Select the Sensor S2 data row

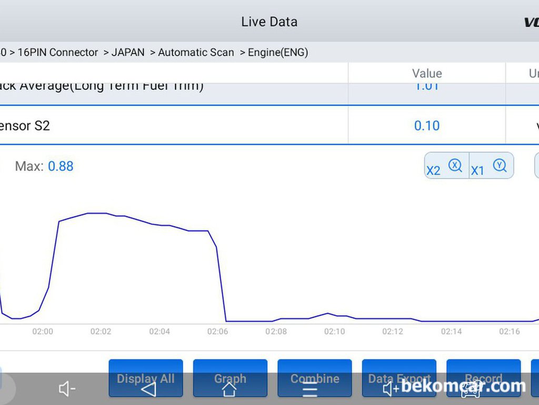[269, 125]
